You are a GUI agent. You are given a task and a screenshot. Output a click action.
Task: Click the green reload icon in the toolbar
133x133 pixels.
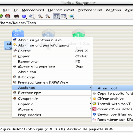1,16
